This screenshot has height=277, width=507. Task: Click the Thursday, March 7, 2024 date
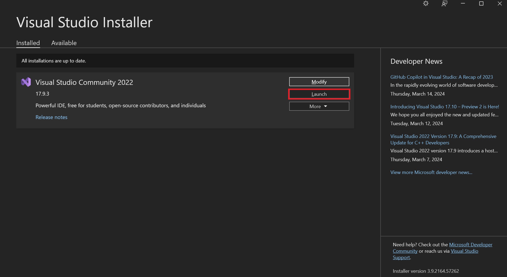pyautogui.click(x=416, y=159)
